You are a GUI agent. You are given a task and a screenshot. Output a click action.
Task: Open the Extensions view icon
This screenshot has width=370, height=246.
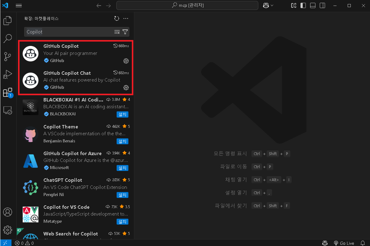(7, 92)
